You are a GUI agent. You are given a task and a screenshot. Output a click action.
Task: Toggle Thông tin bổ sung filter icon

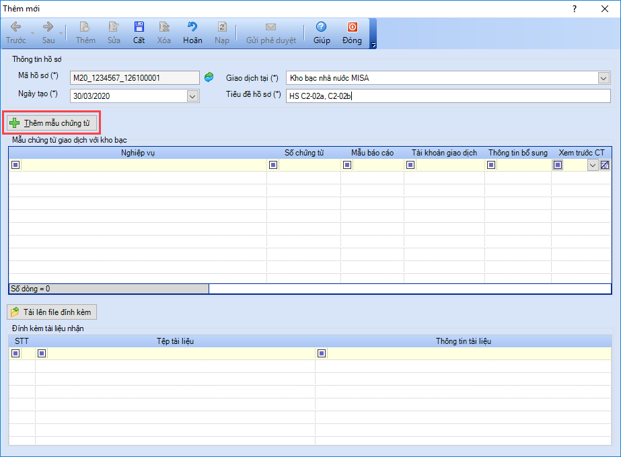pos(492,165)
